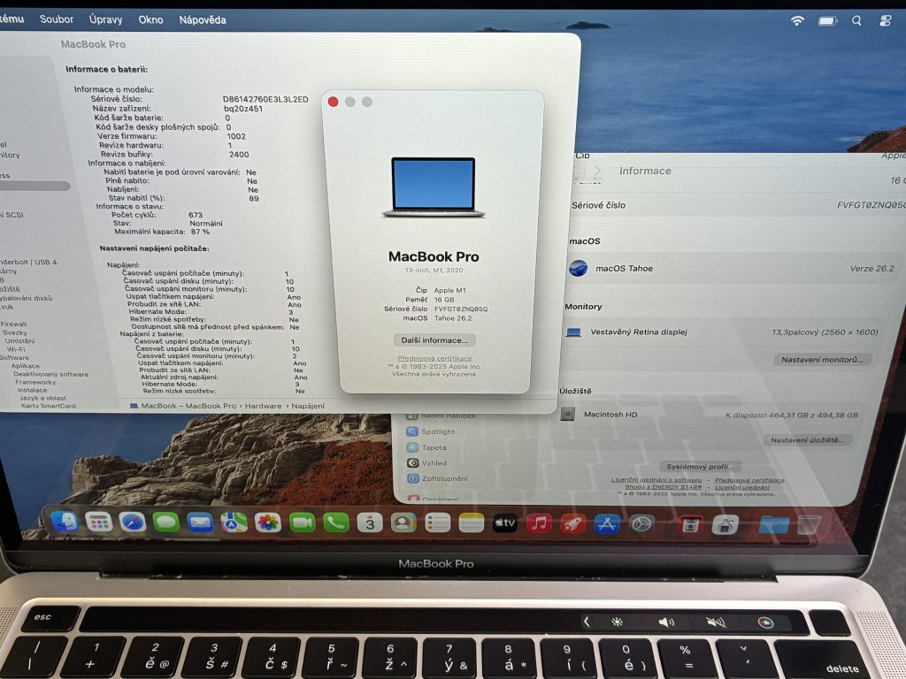Click Spotlight icon in Settings sidebar
The image size is (906, 679).
point(412,431)
